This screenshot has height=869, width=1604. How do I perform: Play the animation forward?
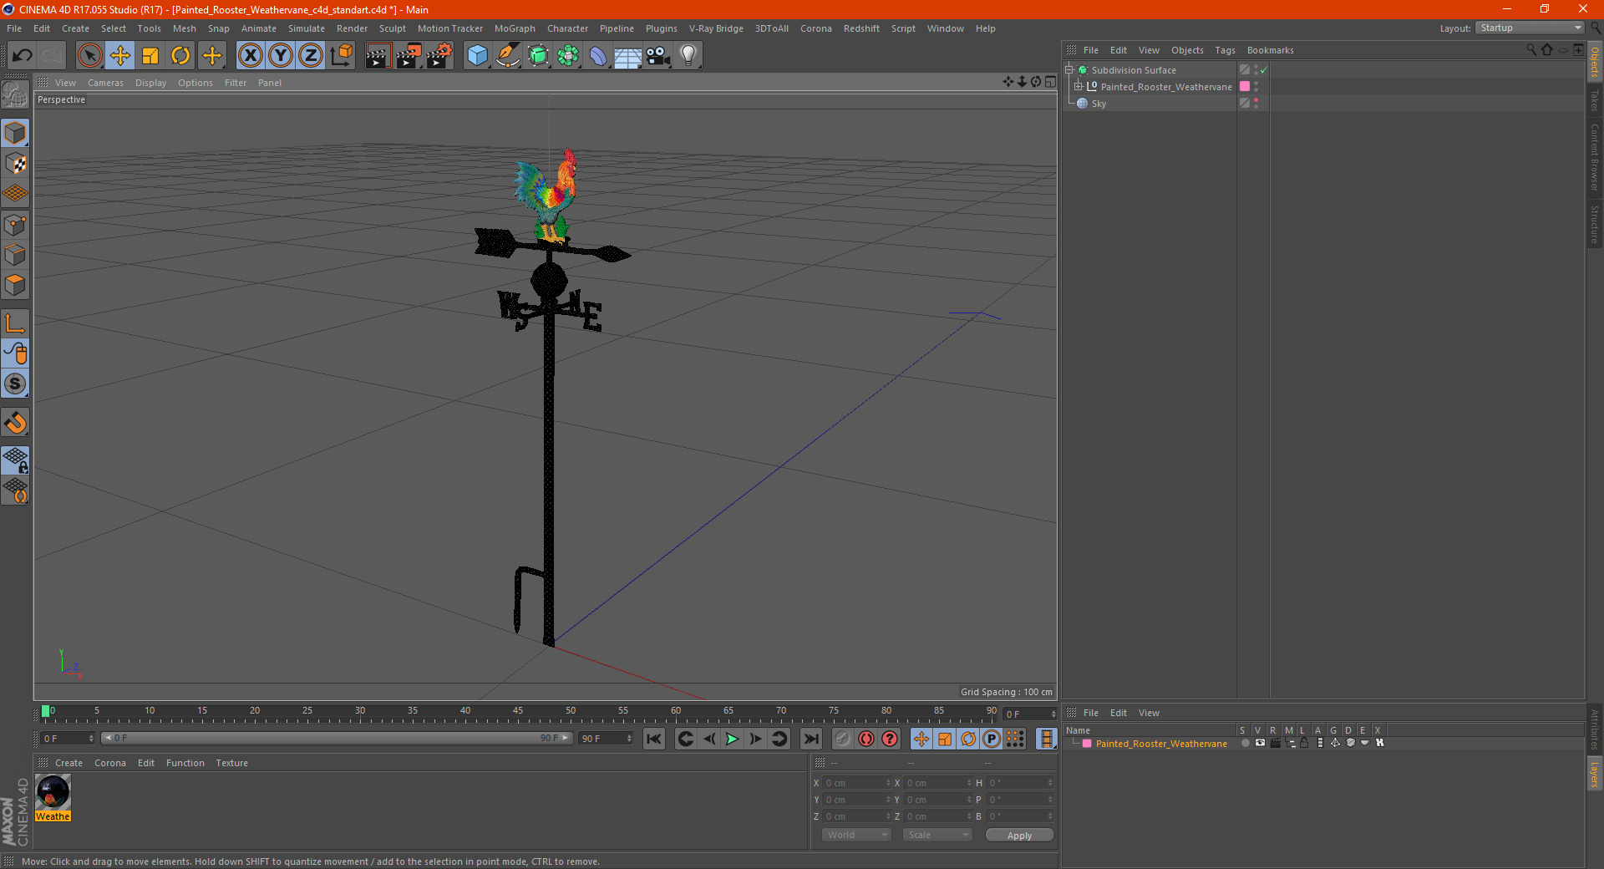(732, 739)
